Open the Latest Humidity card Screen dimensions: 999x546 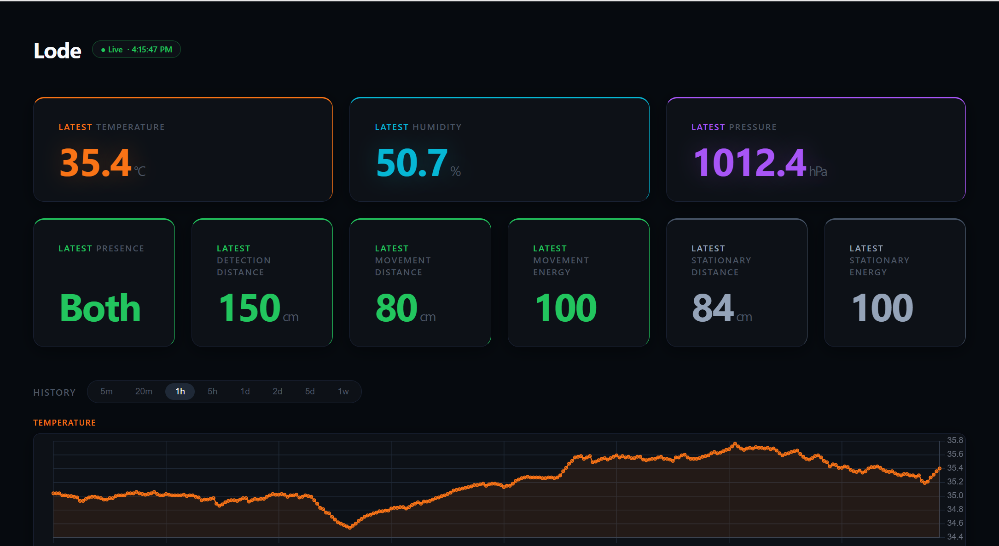click(499, 149)
